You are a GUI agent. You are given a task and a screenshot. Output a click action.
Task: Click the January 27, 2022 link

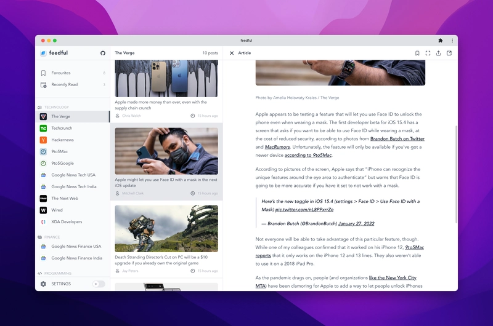[356, 223]
